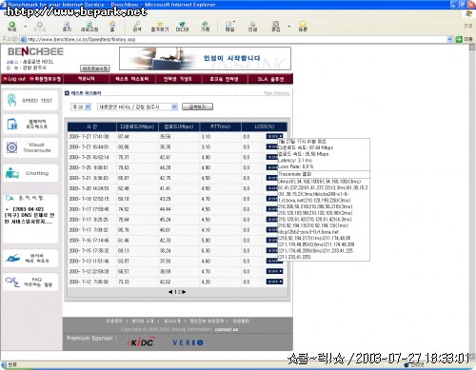Click the search button next to ISP dropdown
The width and height of the screenshot is (476, 370).
pyautogui.click(x=197, y=107)
